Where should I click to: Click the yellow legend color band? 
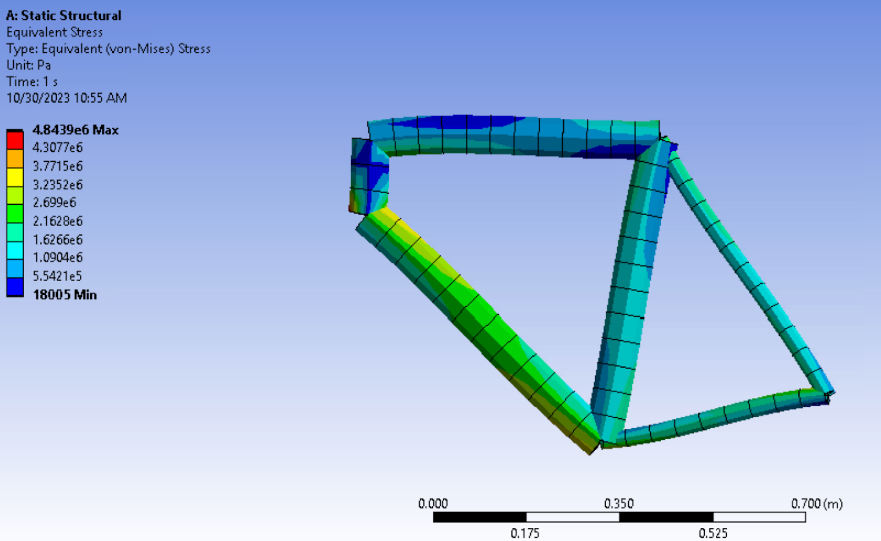15,177
